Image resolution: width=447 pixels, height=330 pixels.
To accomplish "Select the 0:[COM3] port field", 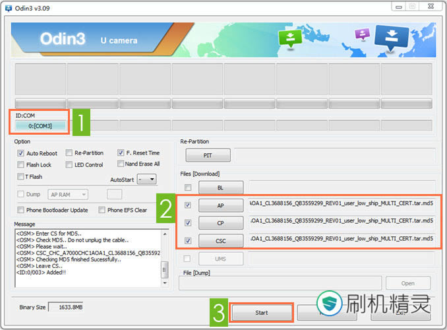I will tap(40, 125).
